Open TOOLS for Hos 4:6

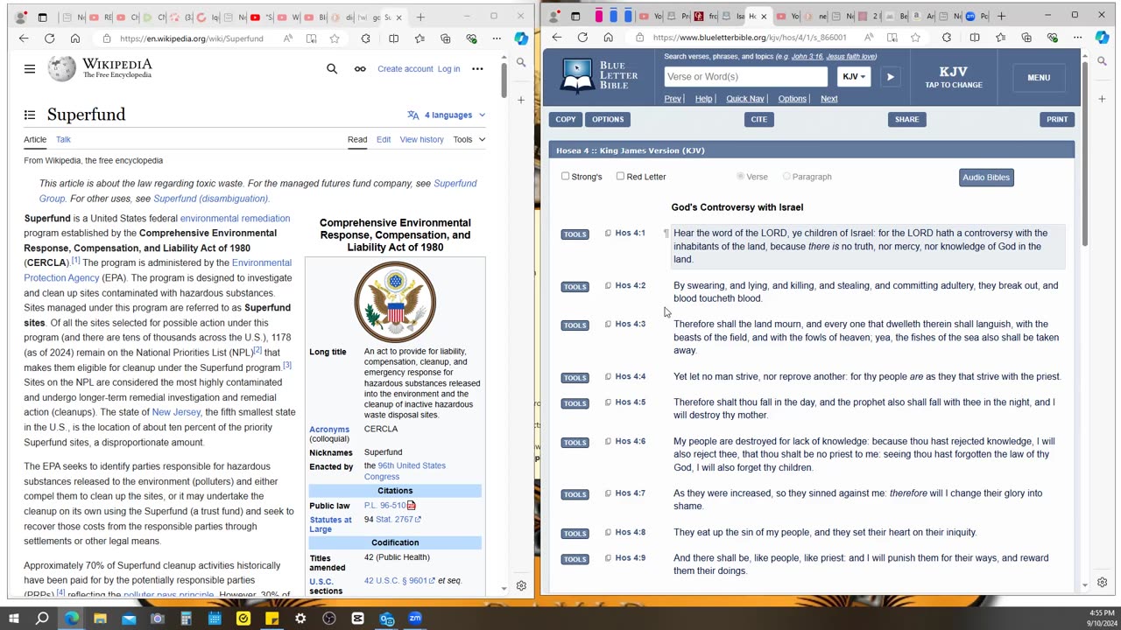(575, 442)
